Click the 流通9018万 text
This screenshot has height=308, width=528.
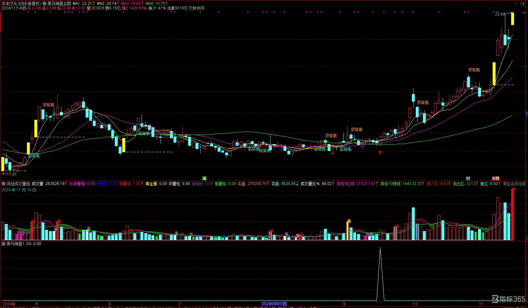177,8
